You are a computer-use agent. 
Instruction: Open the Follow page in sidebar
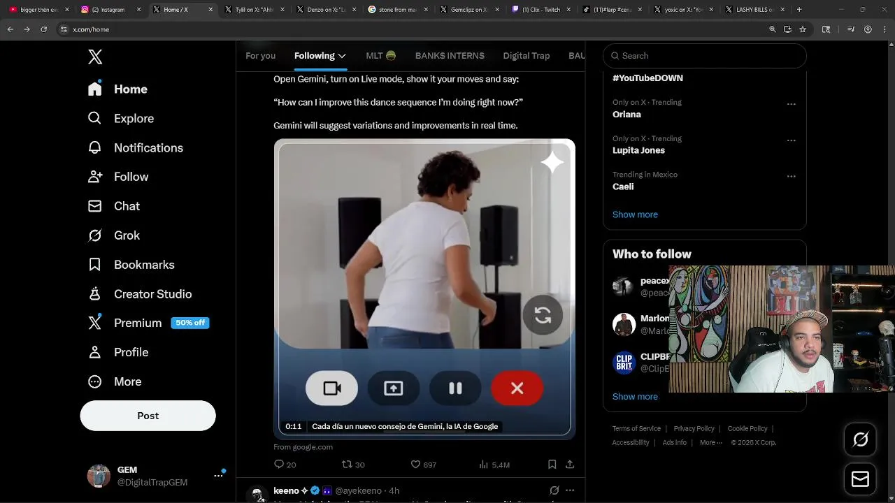118,177
